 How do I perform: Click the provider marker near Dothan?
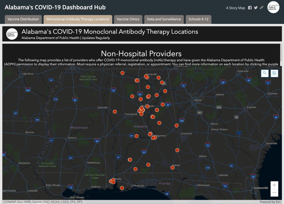(173, 167)
